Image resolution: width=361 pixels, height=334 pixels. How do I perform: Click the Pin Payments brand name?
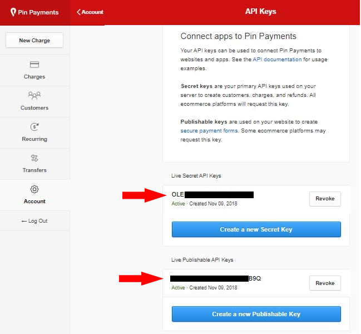(x=38, y=12)
